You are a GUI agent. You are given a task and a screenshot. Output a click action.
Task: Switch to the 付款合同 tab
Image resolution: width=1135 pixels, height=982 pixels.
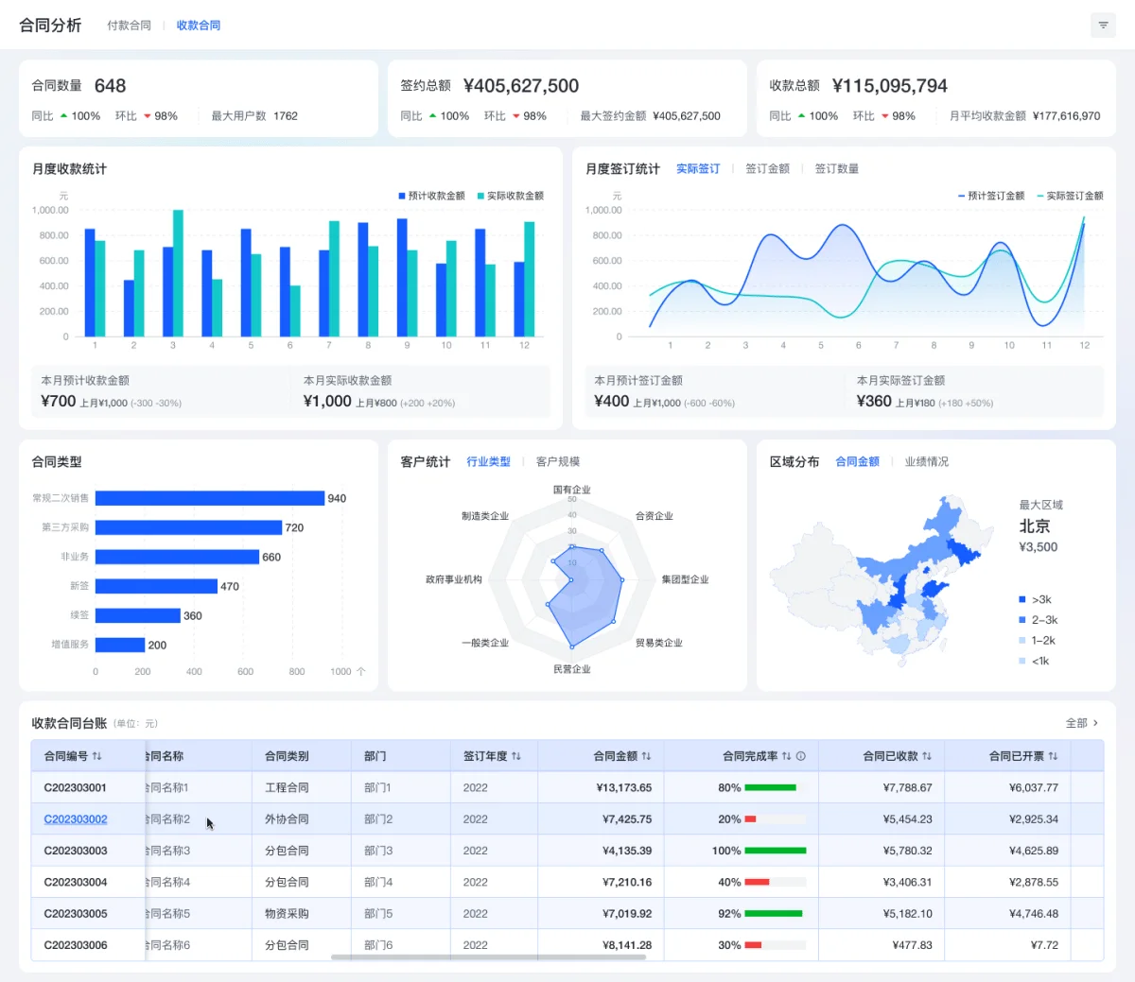pos(129,26)
